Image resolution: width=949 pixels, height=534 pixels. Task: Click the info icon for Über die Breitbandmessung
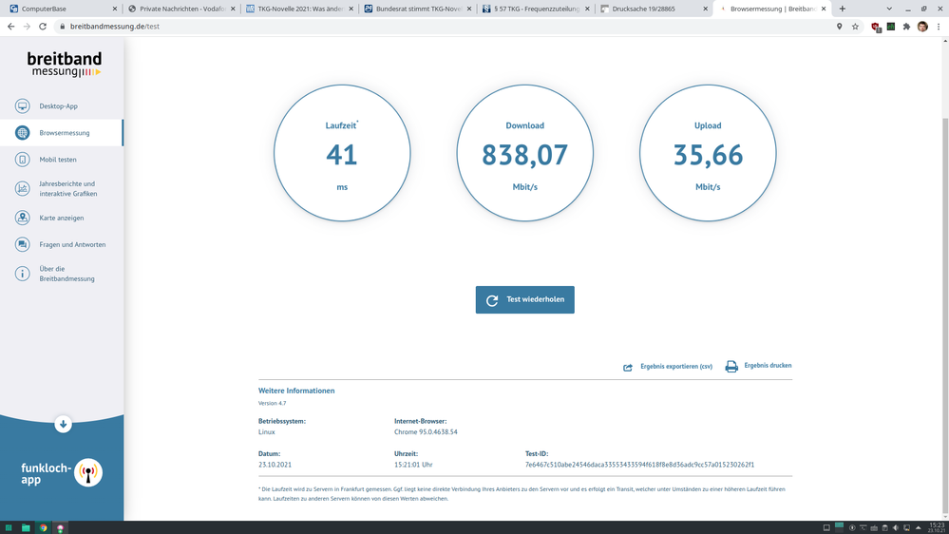click(23, 274)
